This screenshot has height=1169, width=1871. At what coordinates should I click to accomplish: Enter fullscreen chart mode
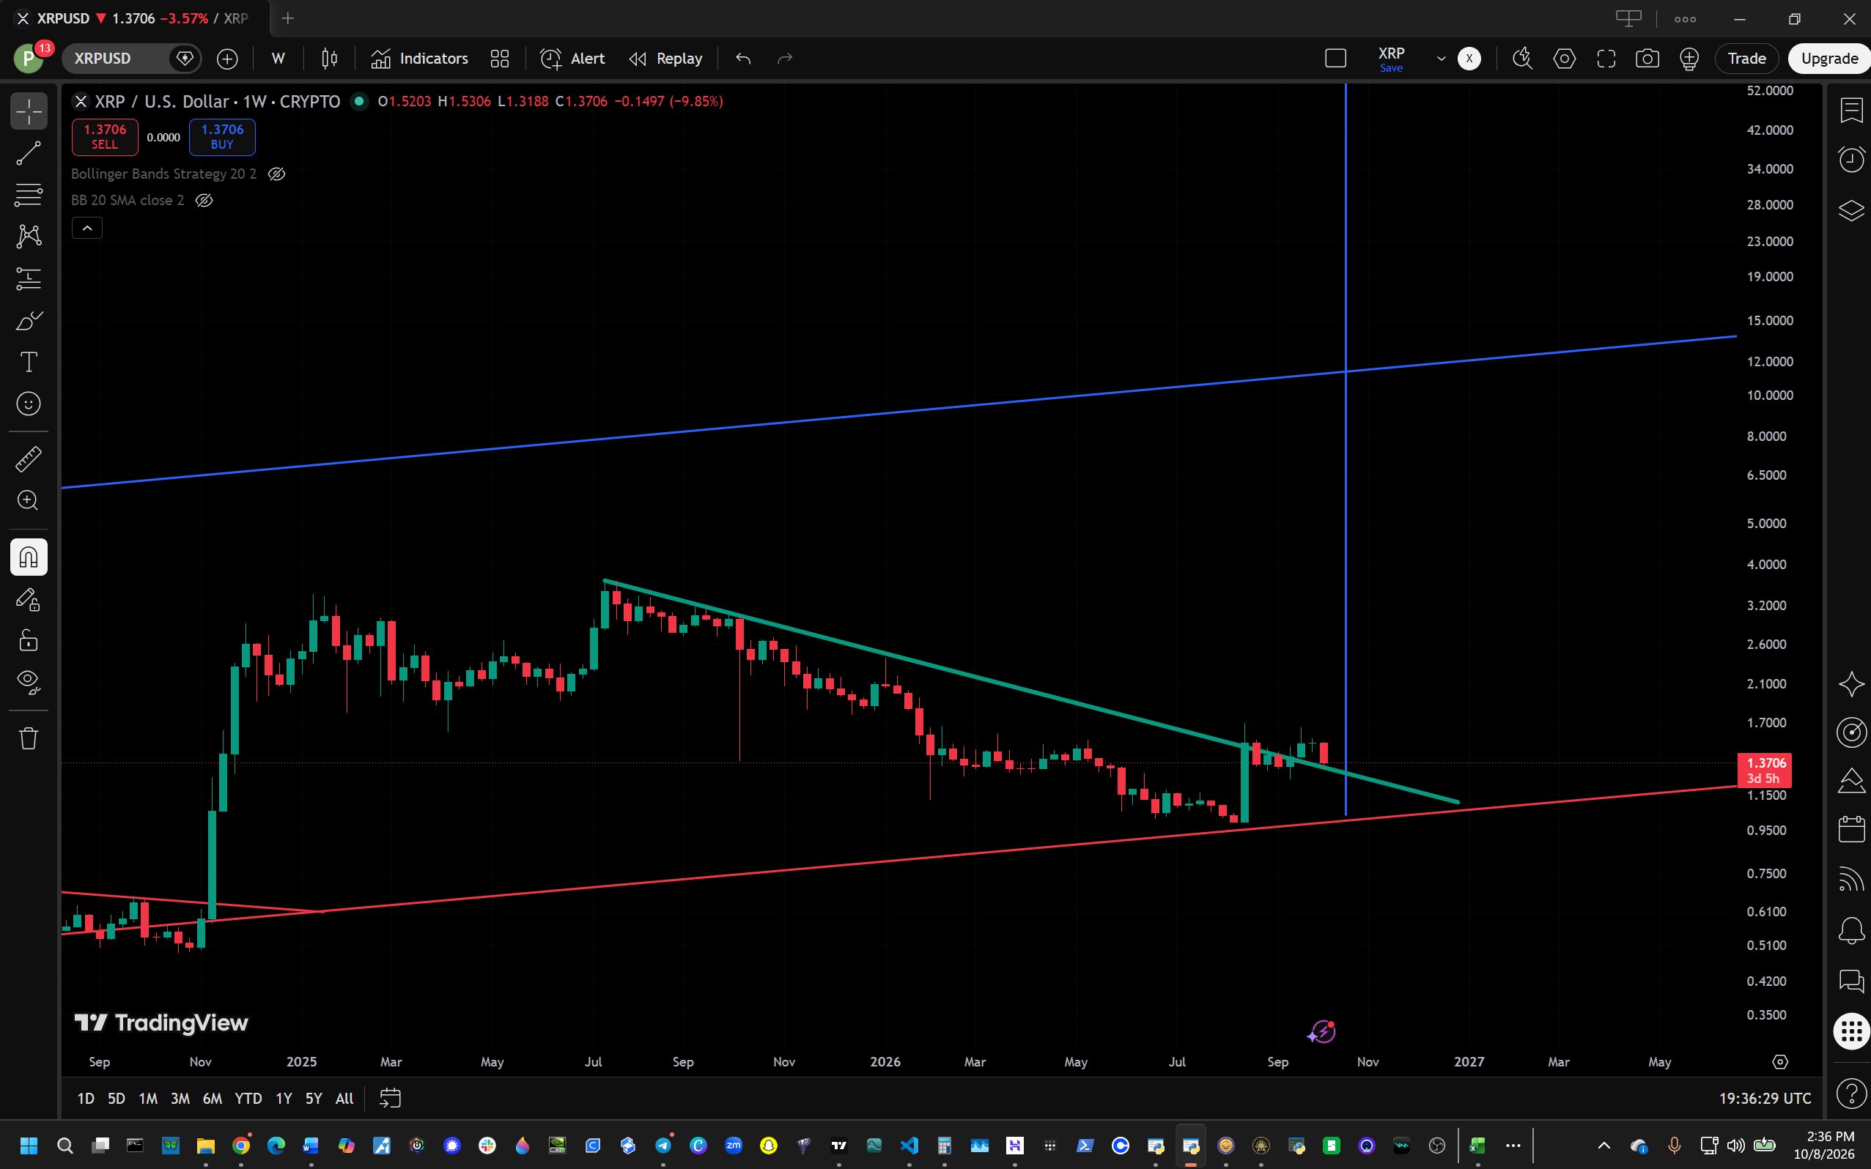(1606, 59)
